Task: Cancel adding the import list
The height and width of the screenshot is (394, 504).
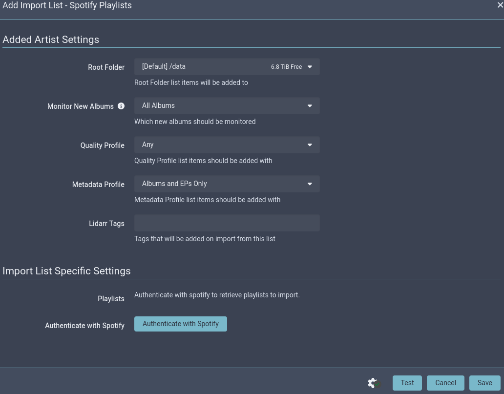Action: 445,383
